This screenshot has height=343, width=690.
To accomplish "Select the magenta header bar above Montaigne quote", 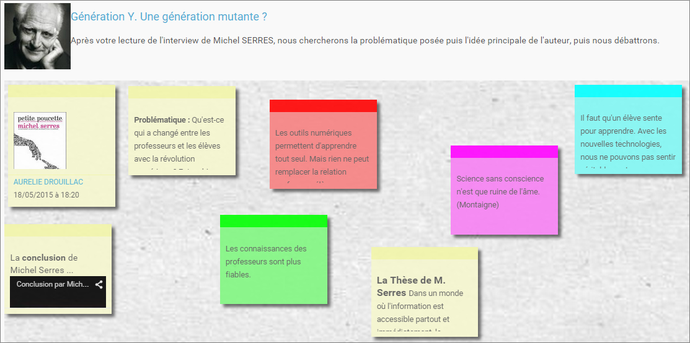I will coord(504,152).
